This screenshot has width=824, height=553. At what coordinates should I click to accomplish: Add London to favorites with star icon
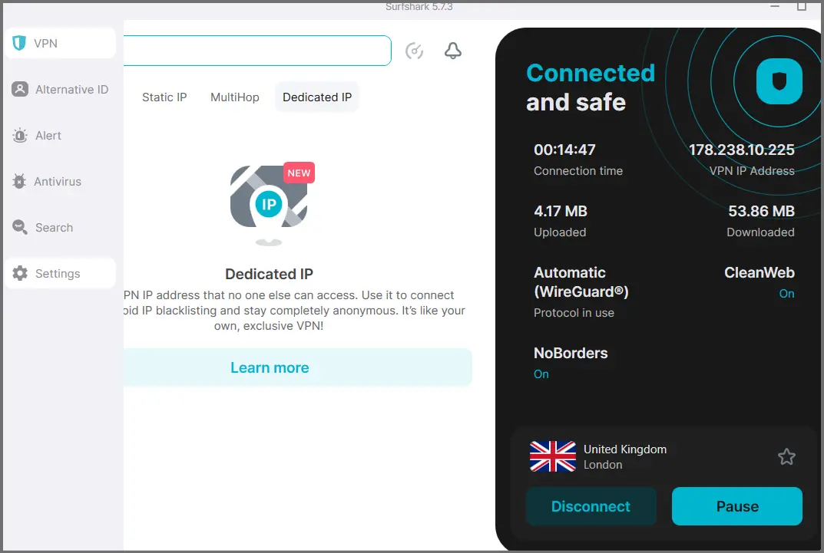(786, 457)
